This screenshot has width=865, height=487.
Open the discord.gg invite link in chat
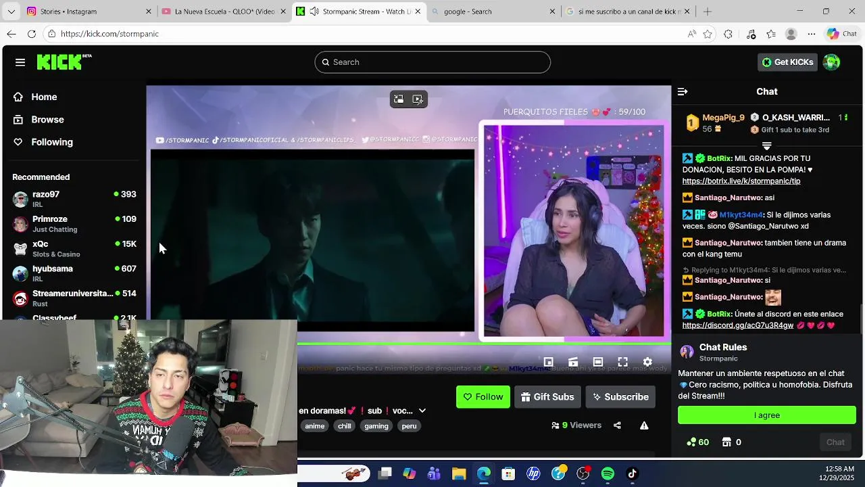click(x=738, y=325)
